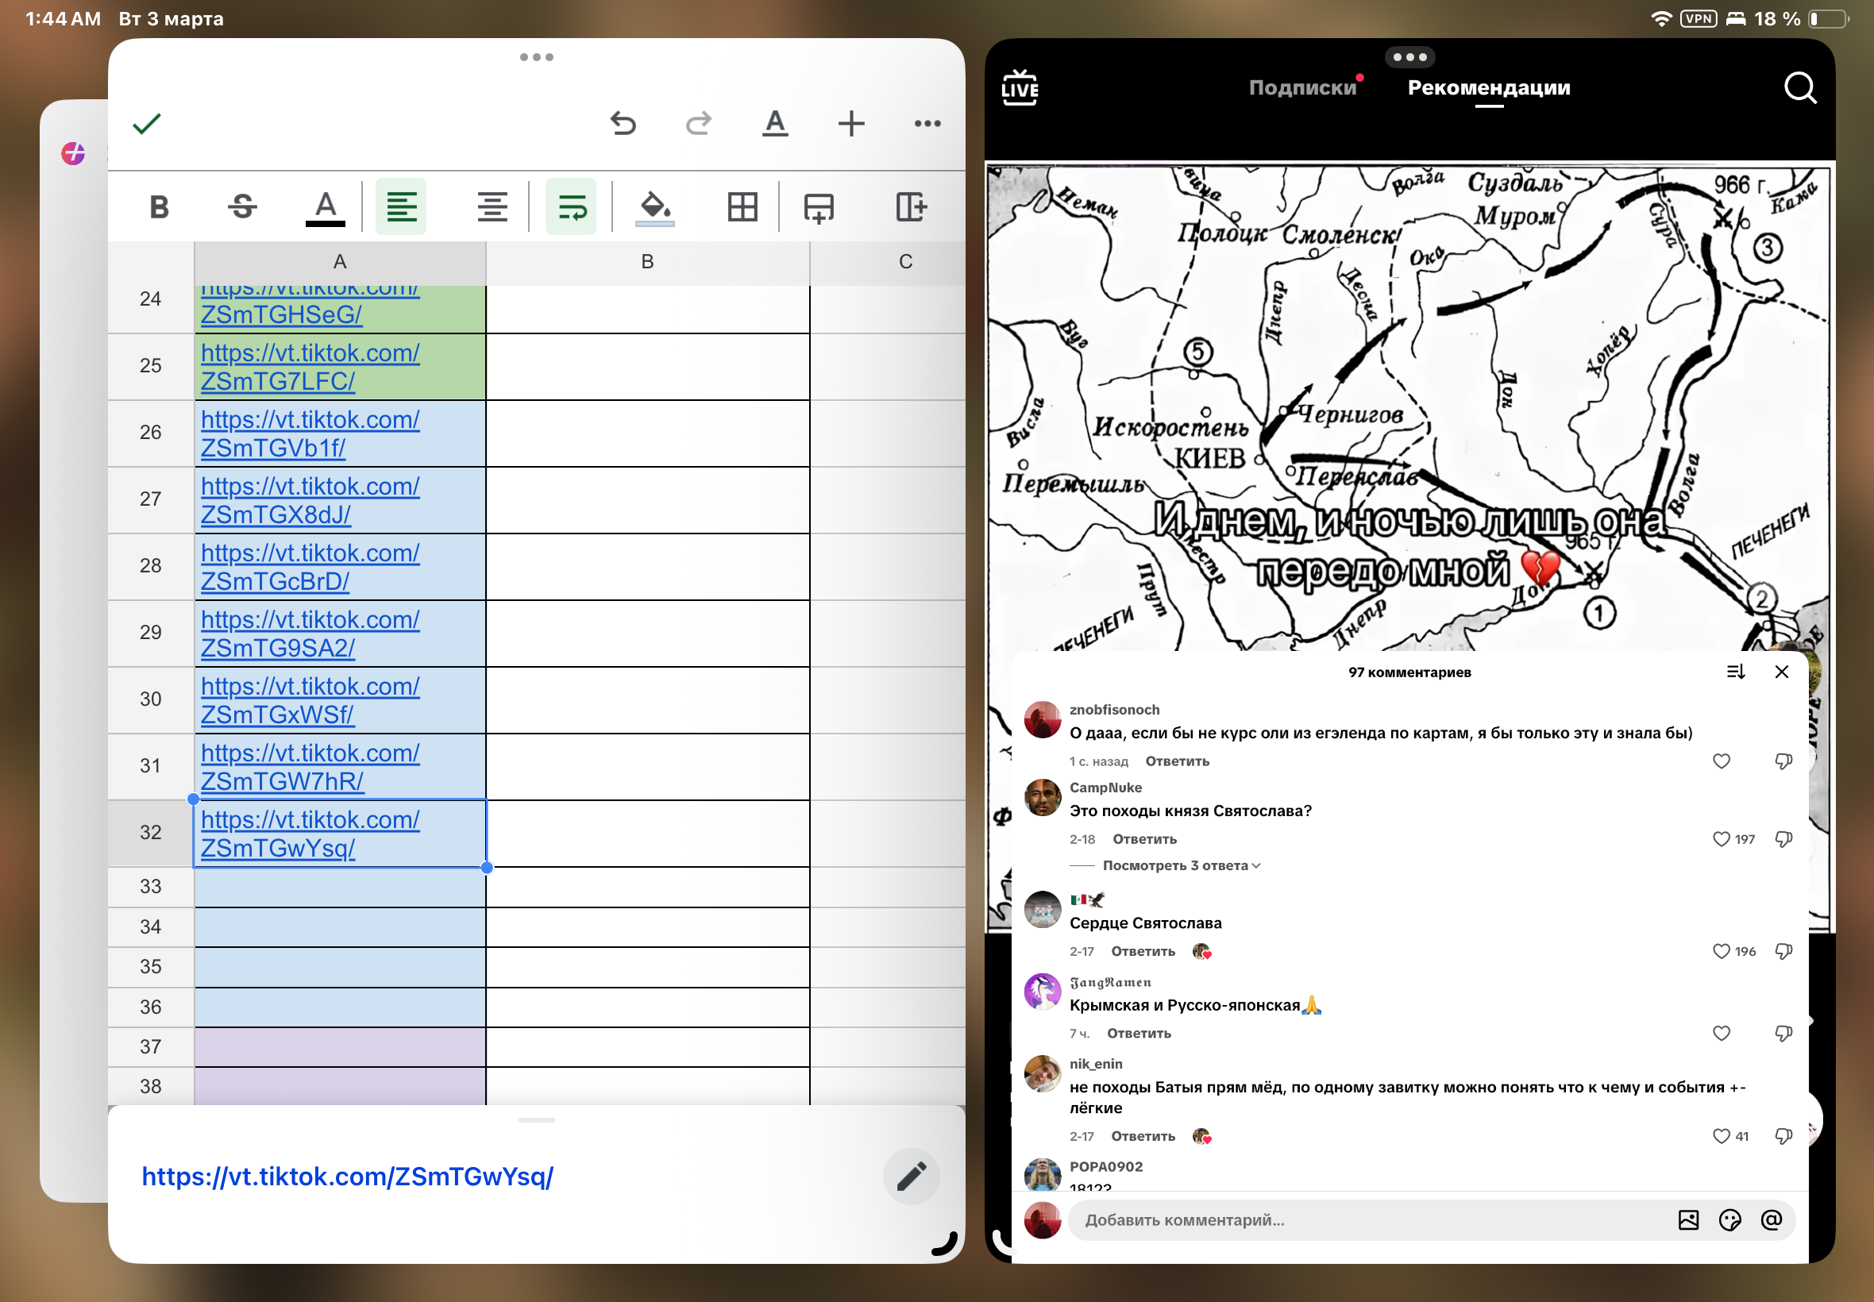Open TikTok search magnifier
Viewport: 1874px width, 1302px height.
[1800, 87]
